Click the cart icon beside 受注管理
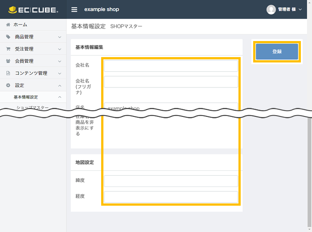 [8, 49]
